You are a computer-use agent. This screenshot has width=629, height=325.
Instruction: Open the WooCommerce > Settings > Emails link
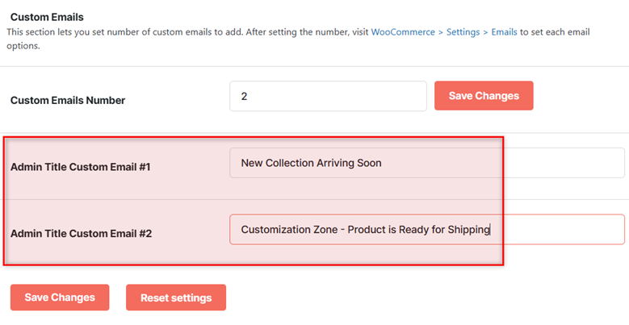click(x=444, y=32)
